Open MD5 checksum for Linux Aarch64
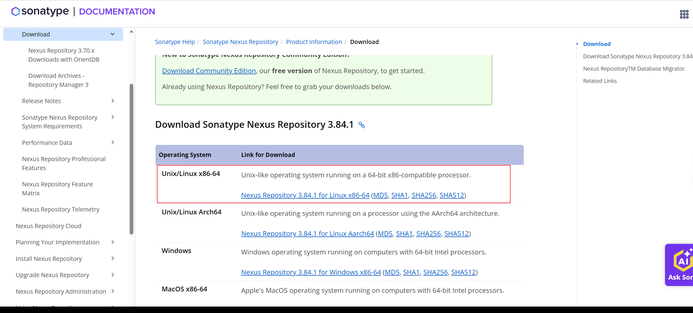The image size is (693, 313). pyautogui.click(x=385, y=233)
